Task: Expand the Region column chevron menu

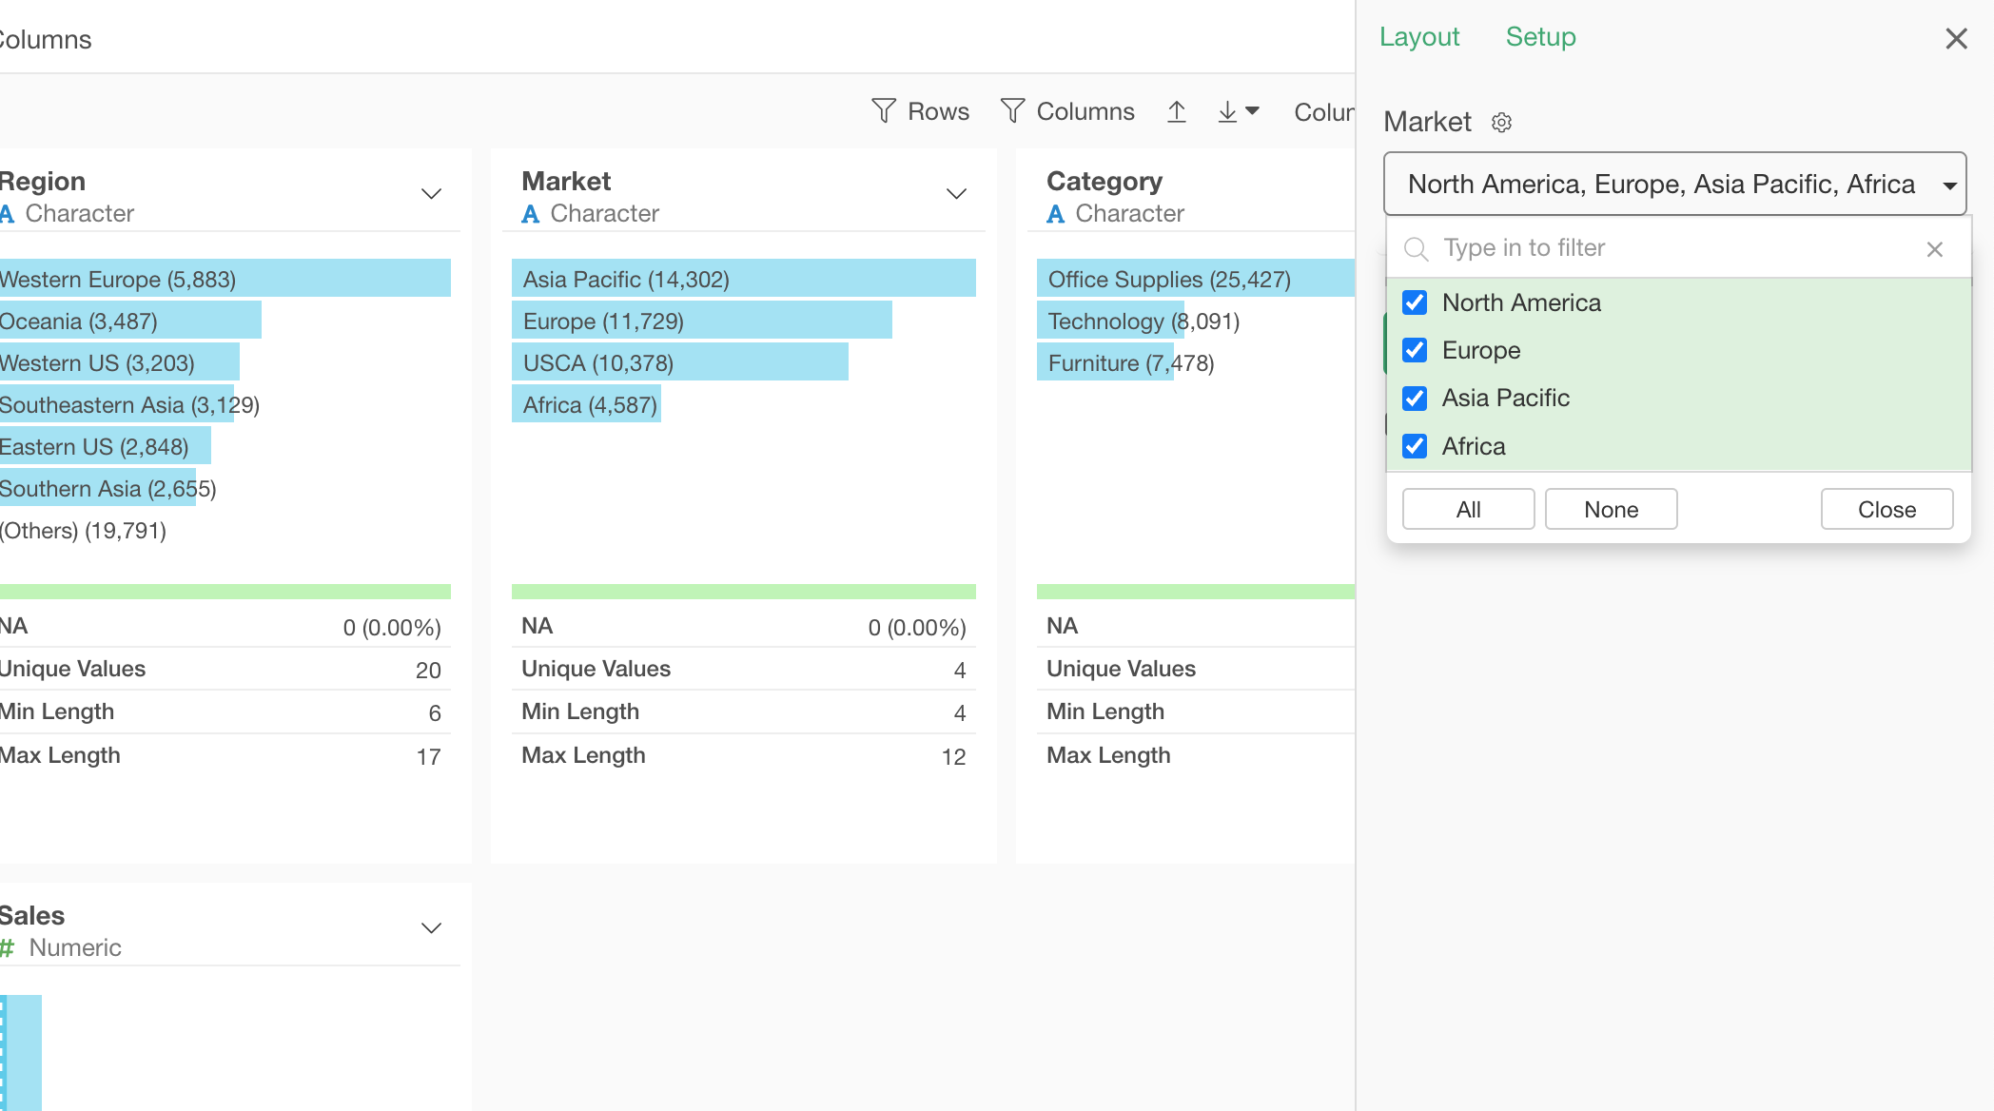Action: click(431, 194)
